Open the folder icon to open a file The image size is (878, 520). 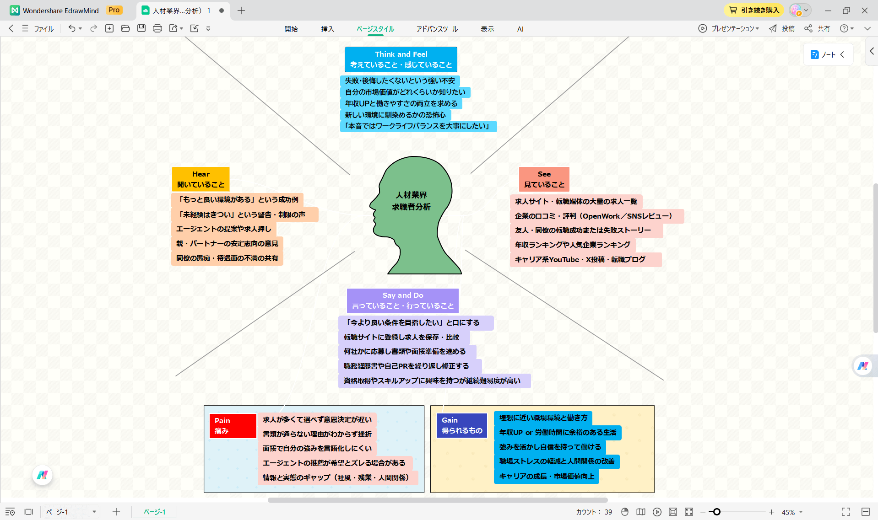tap(125, 28)
